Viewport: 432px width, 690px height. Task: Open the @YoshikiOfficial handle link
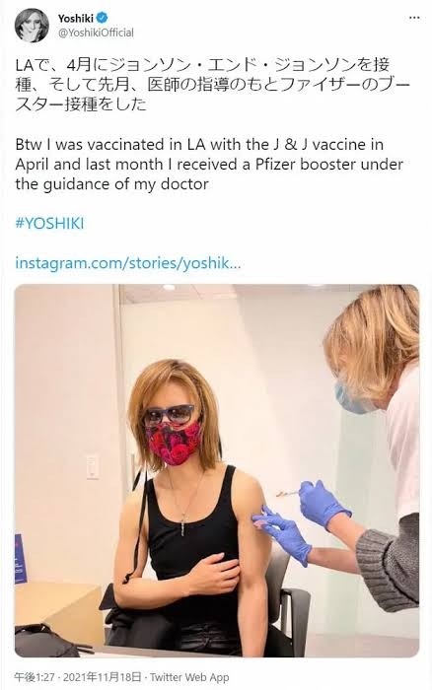pyautogui.click(x=96, y=33)
